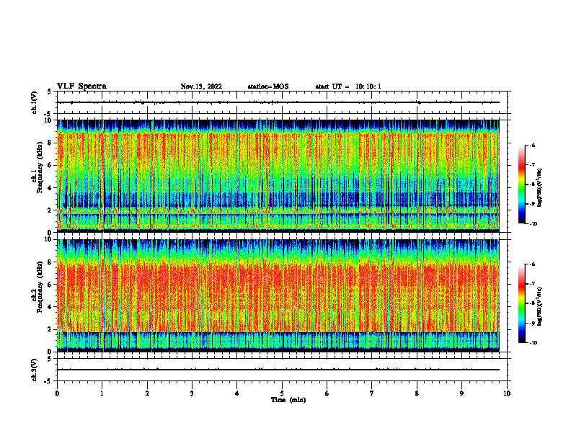Click the time axis tick label "7"
Image resolution: width=571 pixels, height=441 pixels.
coord(372,393)
